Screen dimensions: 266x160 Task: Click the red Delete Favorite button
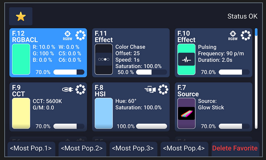coord(235,149)
